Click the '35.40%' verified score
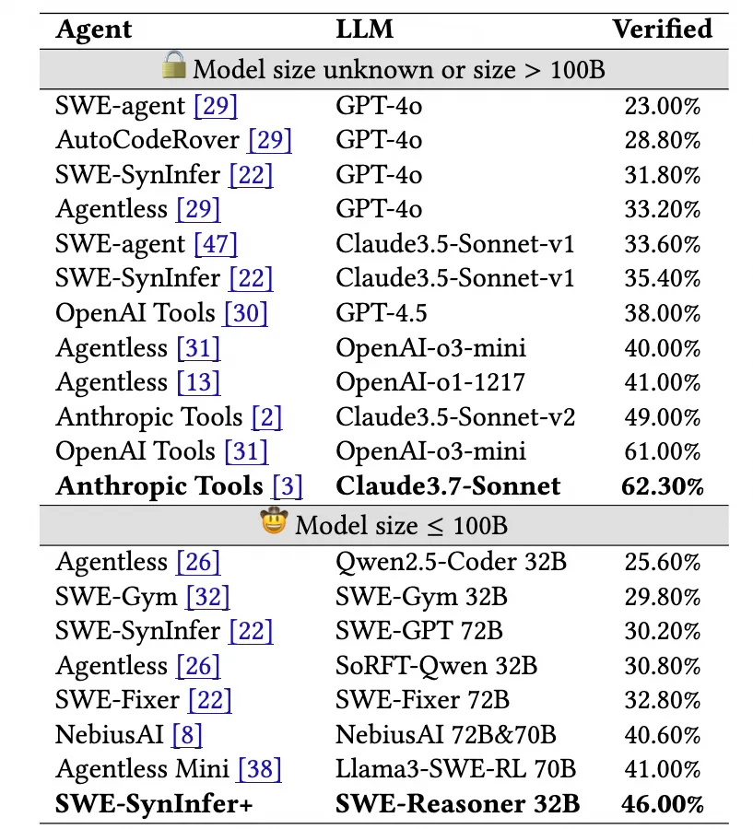753x829 pixels. [663, 278]
